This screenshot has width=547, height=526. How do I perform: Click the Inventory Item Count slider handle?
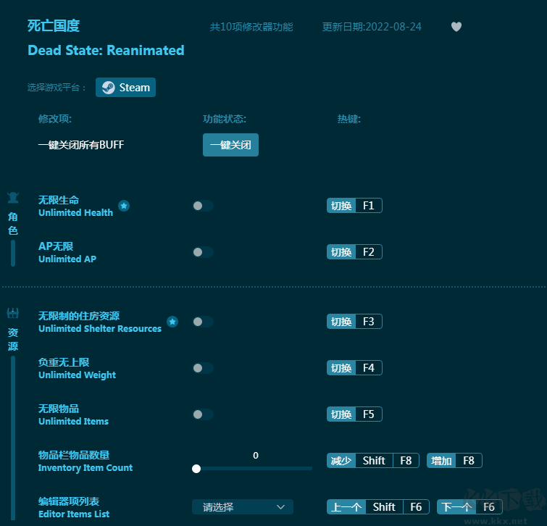click(x=196, y=469)
